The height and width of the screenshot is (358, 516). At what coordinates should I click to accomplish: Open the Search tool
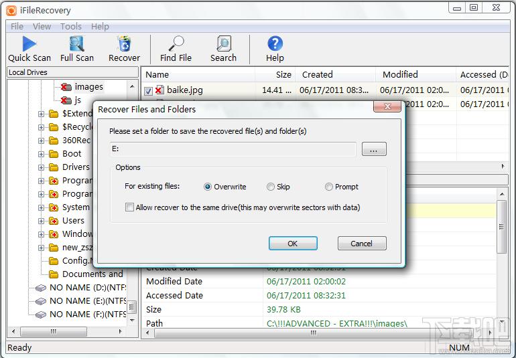pyautogui.click(x=223, y=49)
